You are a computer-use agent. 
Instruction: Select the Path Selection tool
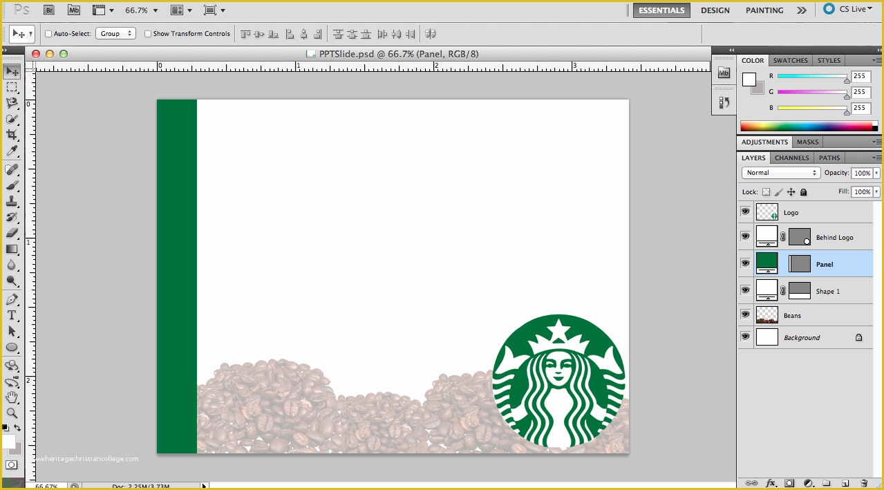click(12, 331)
